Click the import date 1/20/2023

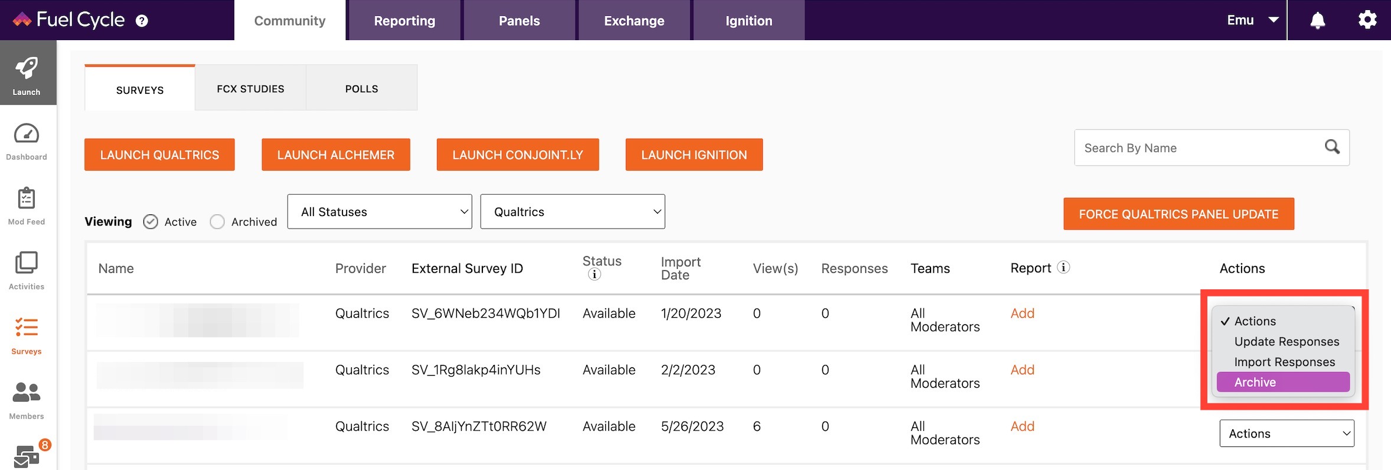click(691, 313)
